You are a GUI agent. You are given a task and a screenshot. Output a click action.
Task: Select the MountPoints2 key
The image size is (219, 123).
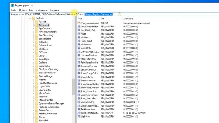[46, 100]
